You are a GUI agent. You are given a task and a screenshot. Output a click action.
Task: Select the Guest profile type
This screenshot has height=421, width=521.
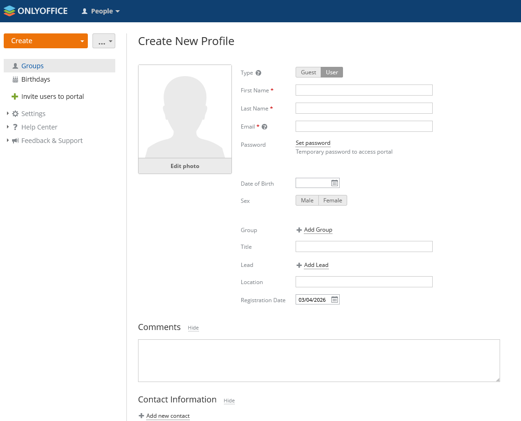tap(308, 72)
